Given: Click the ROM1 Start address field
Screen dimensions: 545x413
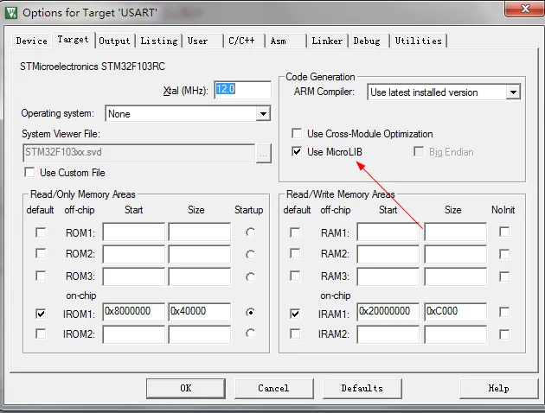Looking at the screenshot, I should coord(134,232).
